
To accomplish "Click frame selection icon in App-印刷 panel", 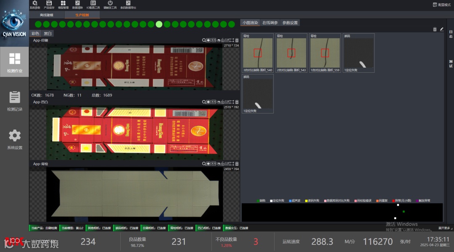I will 232,40.
